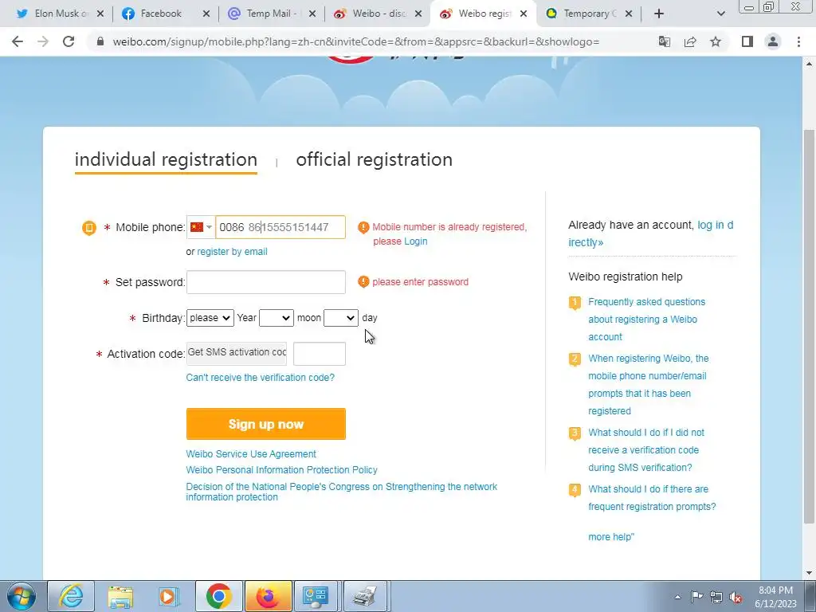Select the official registration tab
The width and height of the screenshot is (816, 612).
click(375, 159)
